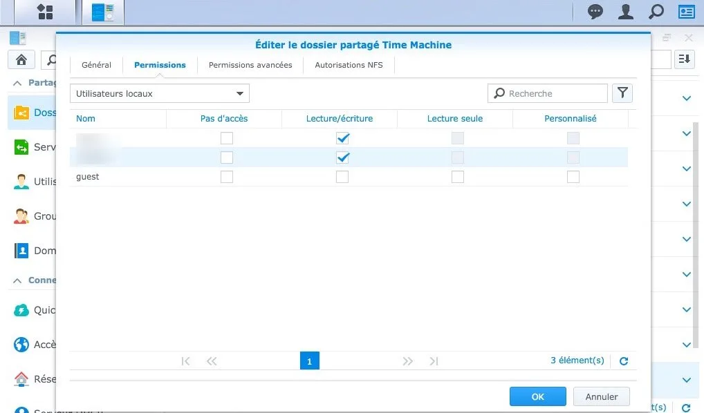Viewport: 704px width, 413px height.
Task: Click the Control Panel home button
Action: pos(21,59)
